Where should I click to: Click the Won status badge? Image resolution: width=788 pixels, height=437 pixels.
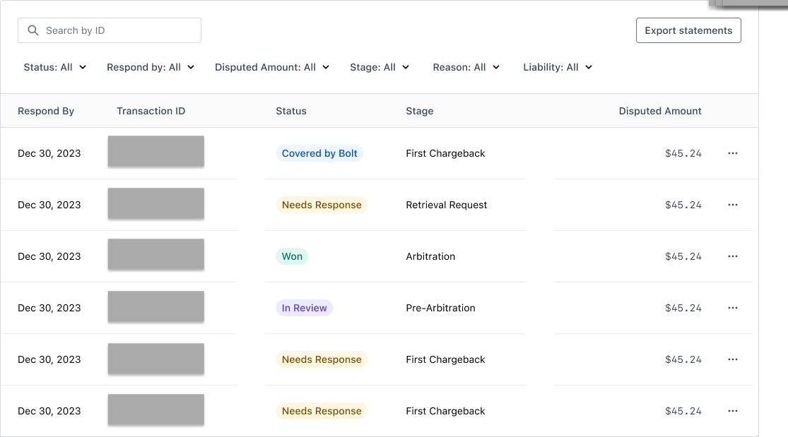click(292, 257)
